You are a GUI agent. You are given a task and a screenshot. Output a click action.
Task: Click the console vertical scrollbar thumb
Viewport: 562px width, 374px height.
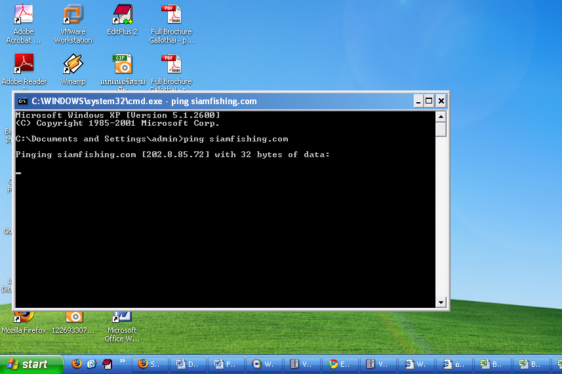441,130
